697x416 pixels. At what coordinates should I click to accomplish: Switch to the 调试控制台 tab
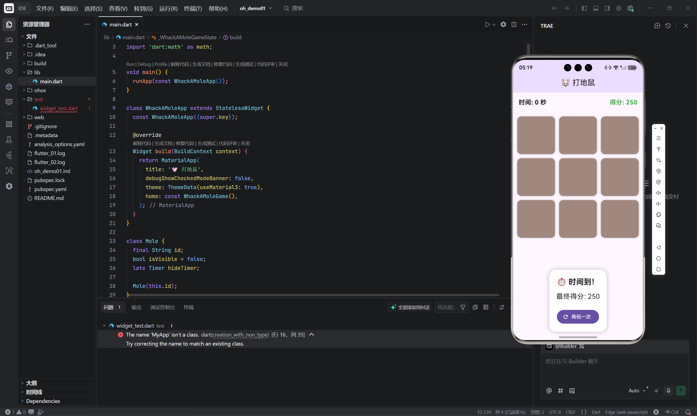(x=162, y=307)
